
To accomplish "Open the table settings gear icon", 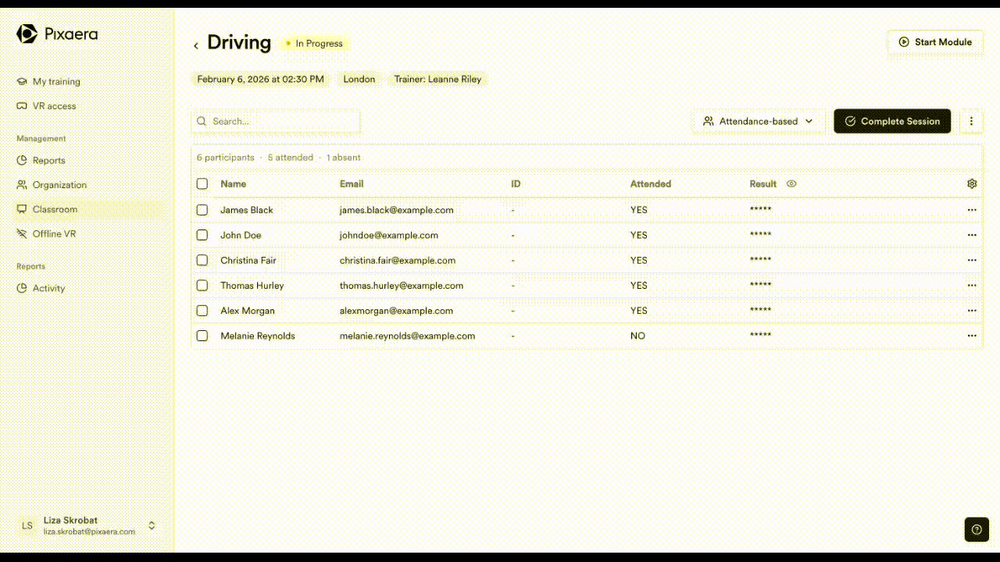I will [x=972, y=184].
